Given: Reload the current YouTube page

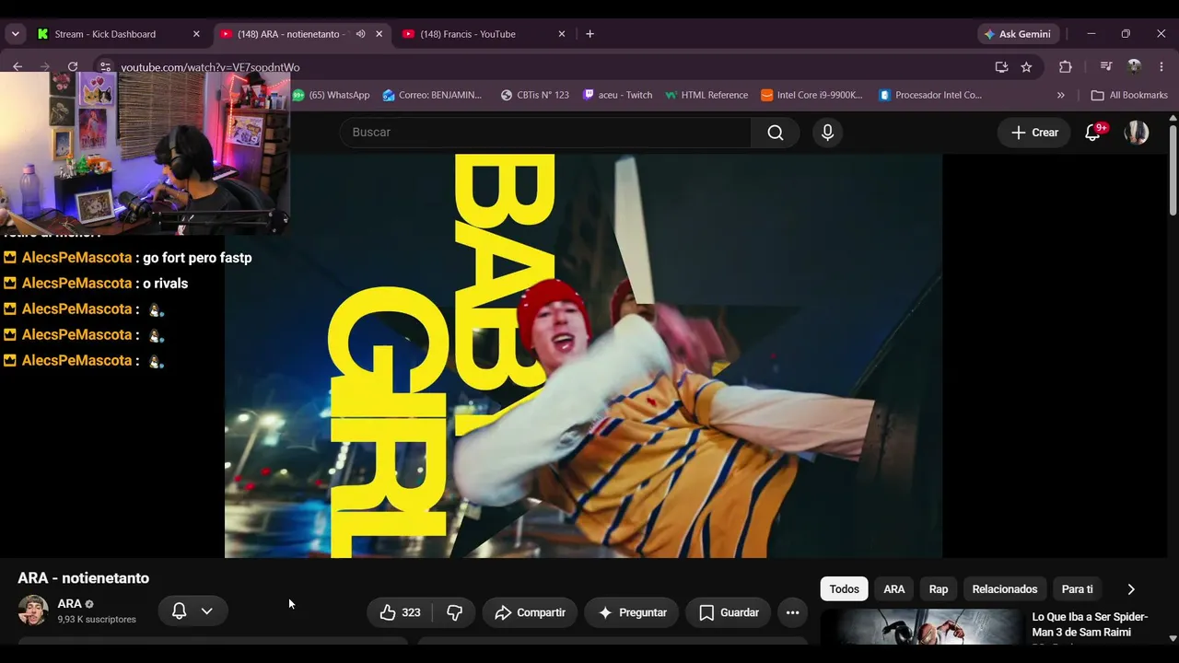Looking at the screenshot, I should (73, 66).
